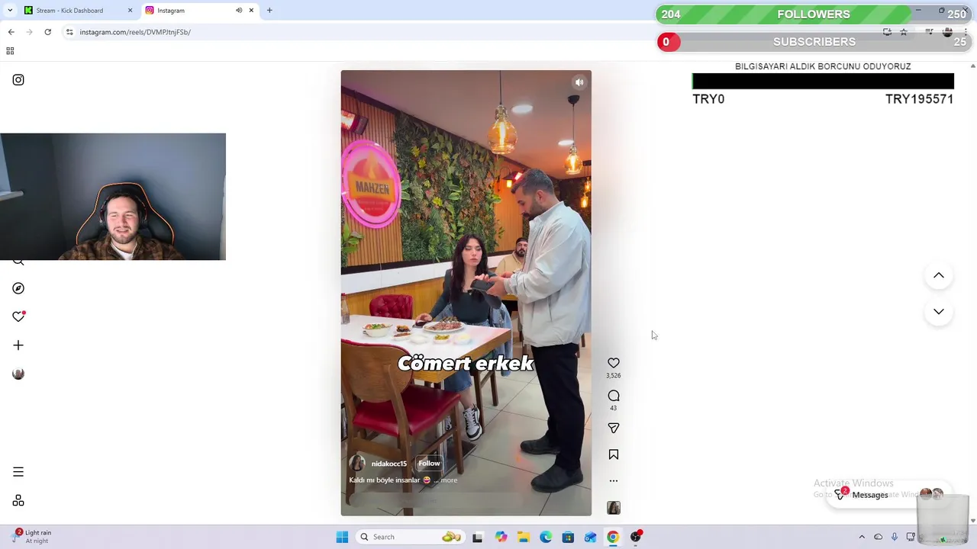Click the Create plus icon in the sidebar
The width and height of the screenshot is (977, 549).
click(x=18, y=345)
